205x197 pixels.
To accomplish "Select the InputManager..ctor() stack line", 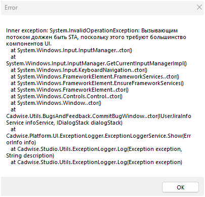I will (x=71, y=50).
